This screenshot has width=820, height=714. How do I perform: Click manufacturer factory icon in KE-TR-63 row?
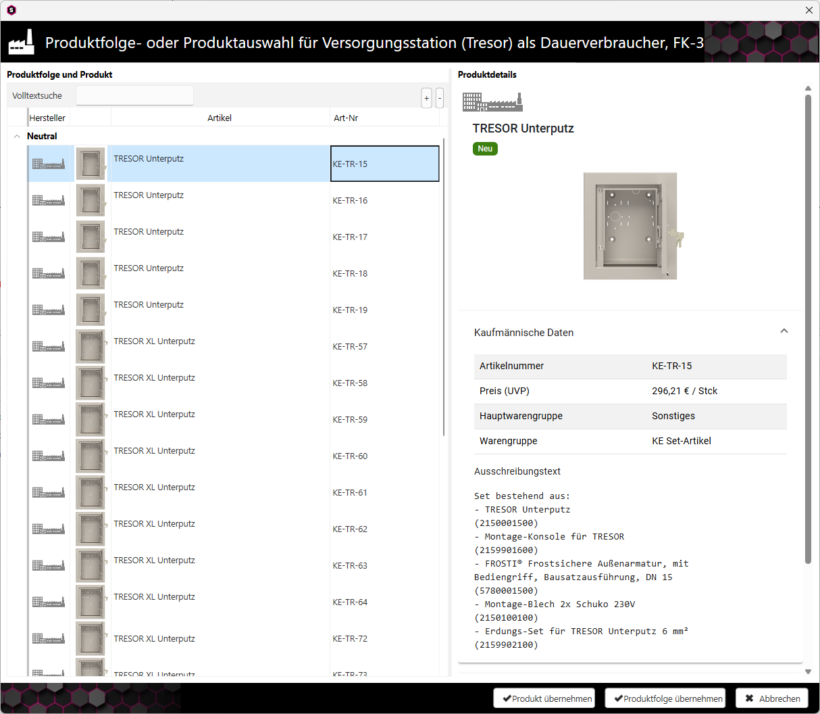click(x=49, y=565)
